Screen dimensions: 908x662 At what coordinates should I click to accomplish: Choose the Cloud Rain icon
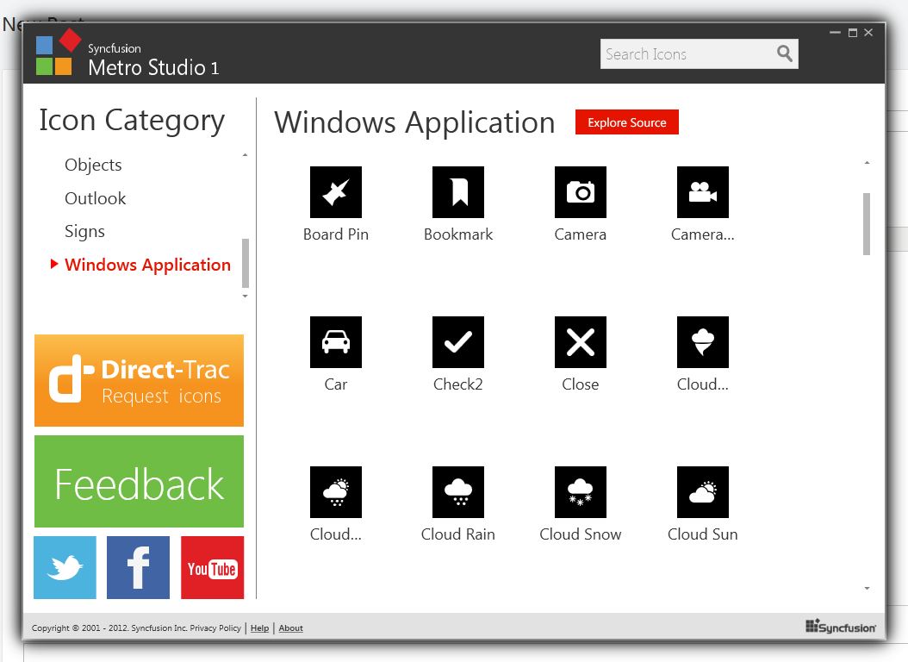click(458, 491)
